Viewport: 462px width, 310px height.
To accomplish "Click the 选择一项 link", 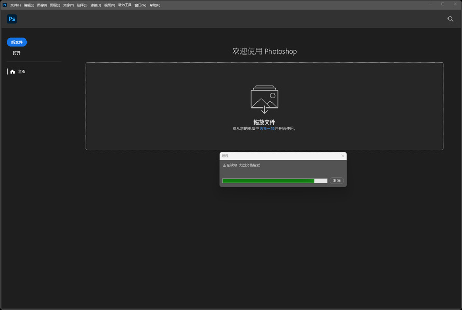I will click(x=267, y=128).
